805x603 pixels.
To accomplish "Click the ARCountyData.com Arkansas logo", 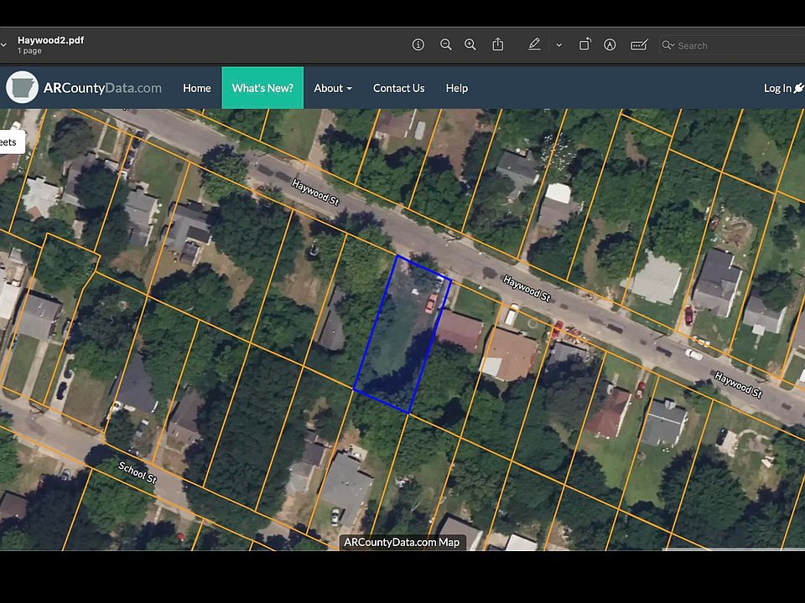I will click(x=22, y=88).
